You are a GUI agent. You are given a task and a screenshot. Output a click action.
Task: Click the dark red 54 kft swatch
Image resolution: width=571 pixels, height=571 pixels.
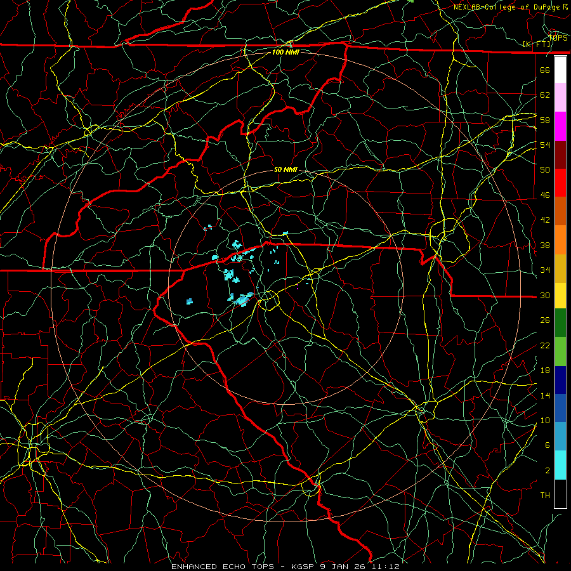pyautogui.click(x=560, y=155)
